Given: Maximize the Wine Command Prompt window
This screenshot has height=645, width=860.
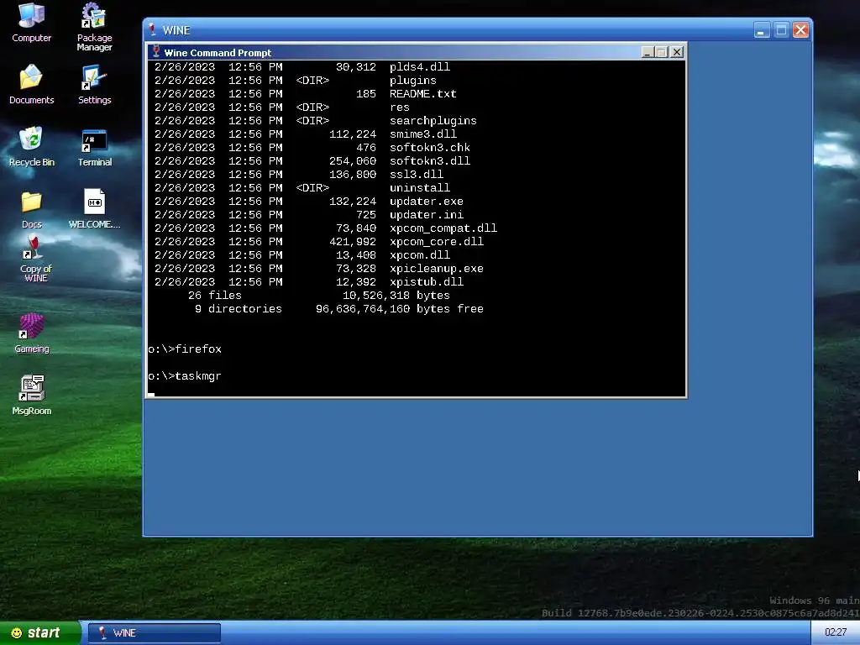Looking at the screenshot, I should (662, 52).
